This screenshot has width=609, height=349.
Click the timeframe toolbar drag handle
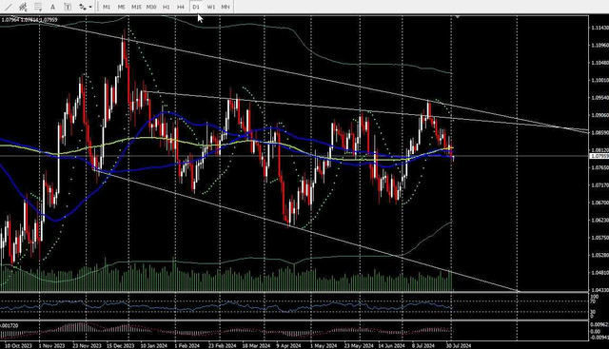coord(97,7)
